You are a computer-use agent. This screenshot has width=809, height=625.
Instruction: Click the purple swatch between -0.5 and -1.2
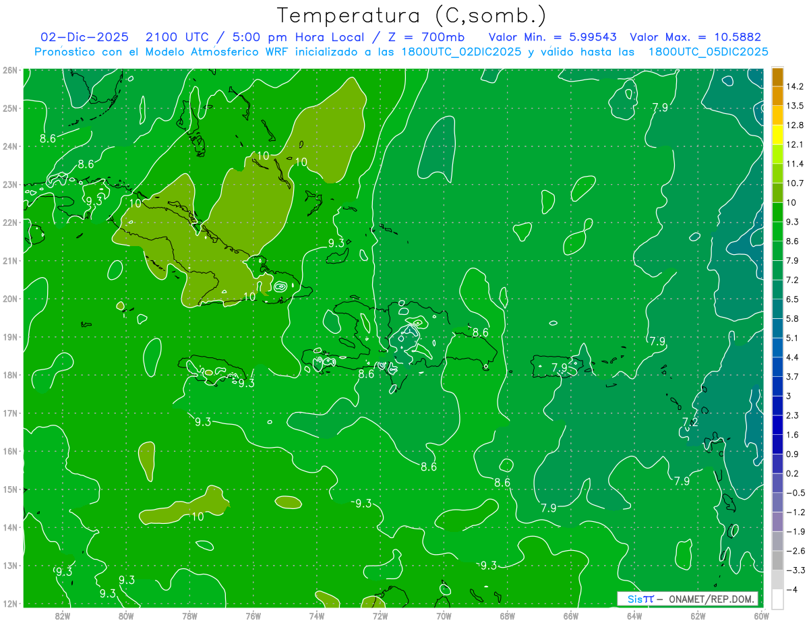[x=777, y=502]
